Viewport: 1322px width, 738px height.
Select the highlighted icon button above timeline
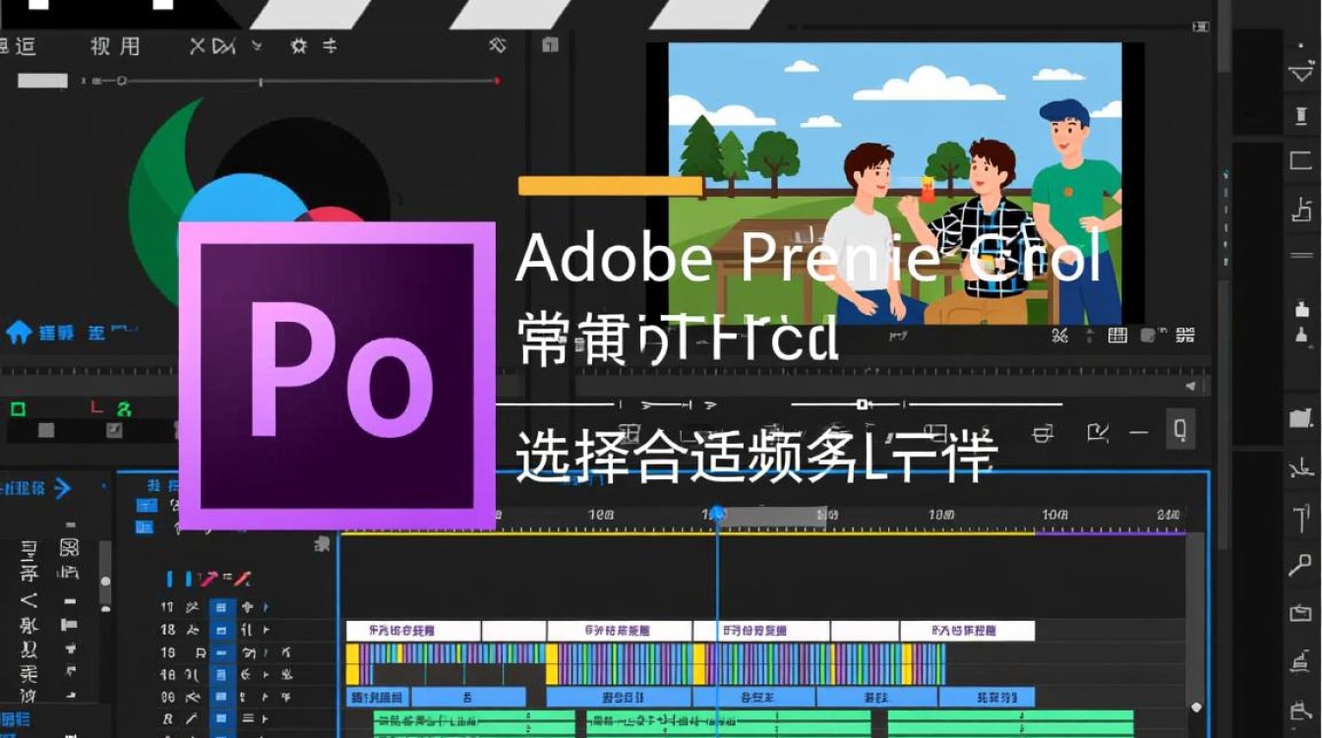[1180, 429]
